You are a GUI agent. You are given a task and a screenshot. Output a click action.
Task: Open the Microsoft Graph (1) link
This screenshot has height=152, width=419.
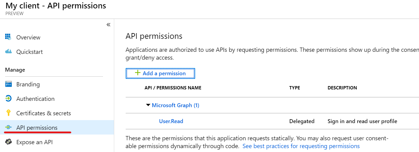click(x=176, y=105)
